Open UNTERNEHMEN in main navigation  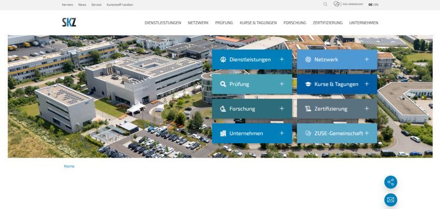[x=364, y=23]
